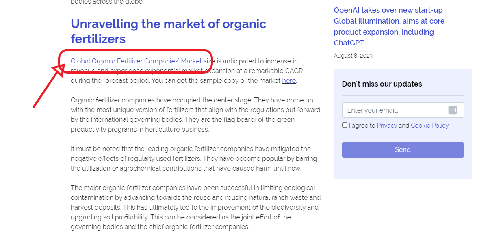Click the paragraph beginning 'The major organic fertilizer companies'
This screenshot has width=477, height=236.
pos(195,208)
